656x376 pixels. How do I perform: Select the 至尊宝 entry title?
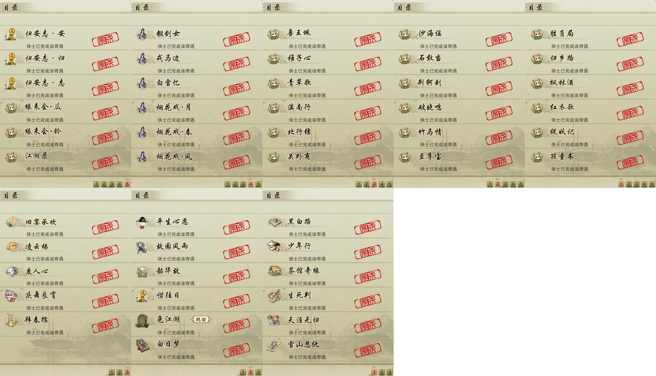430,157
